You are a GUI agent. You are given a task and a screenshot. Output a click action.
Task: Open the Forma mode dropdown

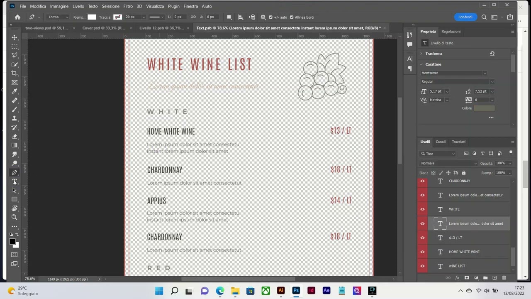(58, 17)
